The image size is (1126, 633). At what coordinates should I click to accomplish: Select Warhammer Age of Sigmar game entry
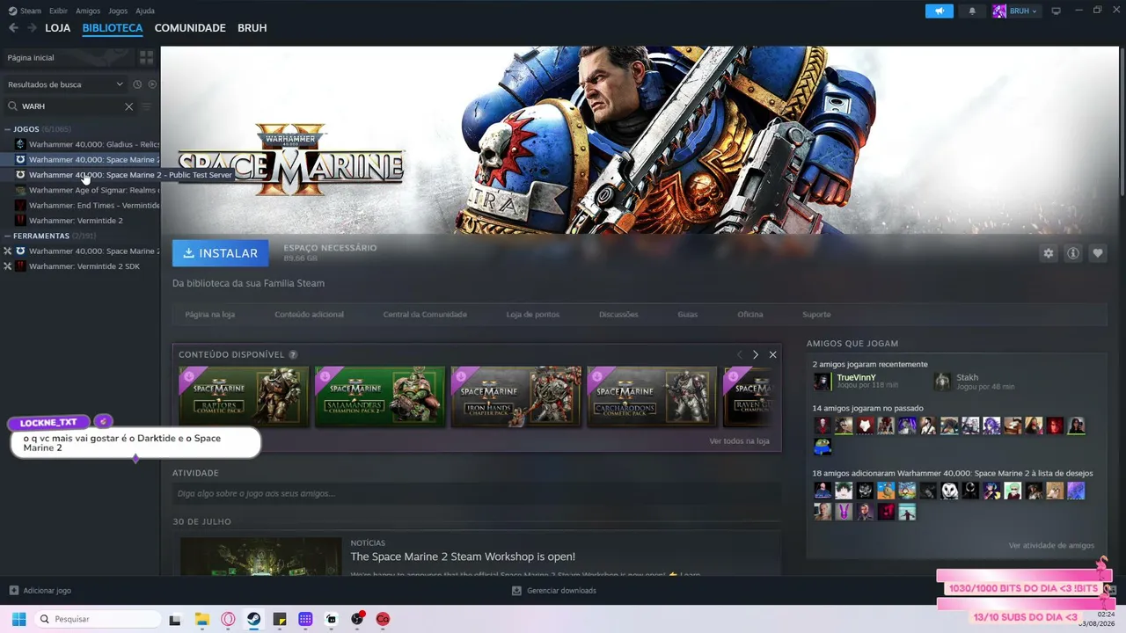(x=80, y=190)
